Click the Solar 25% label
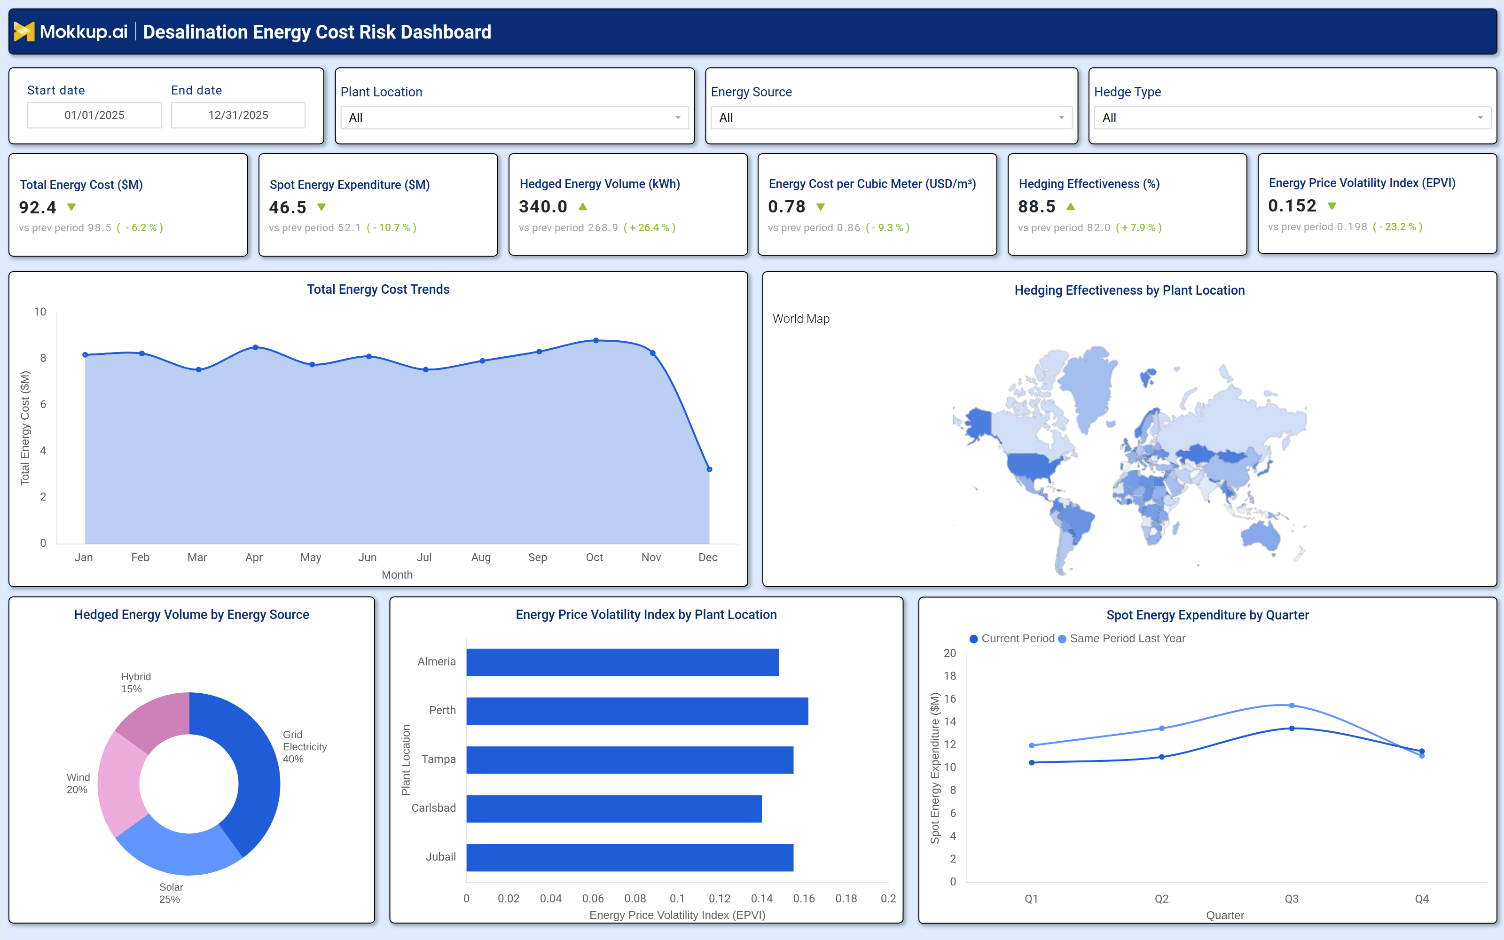The width and height of the screenshot is (1504, 940). click(170, 893)
